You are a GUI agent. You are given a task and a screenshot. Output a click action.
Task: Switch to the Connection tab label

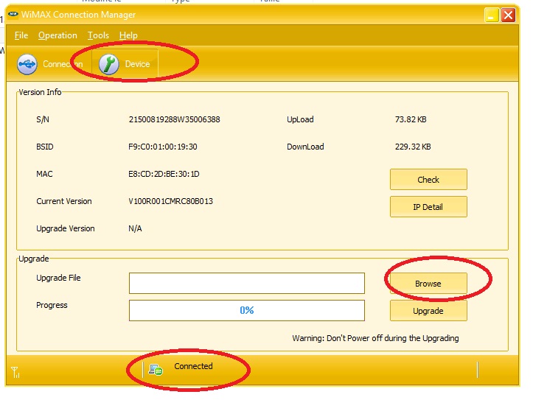(x=63, y=64)
